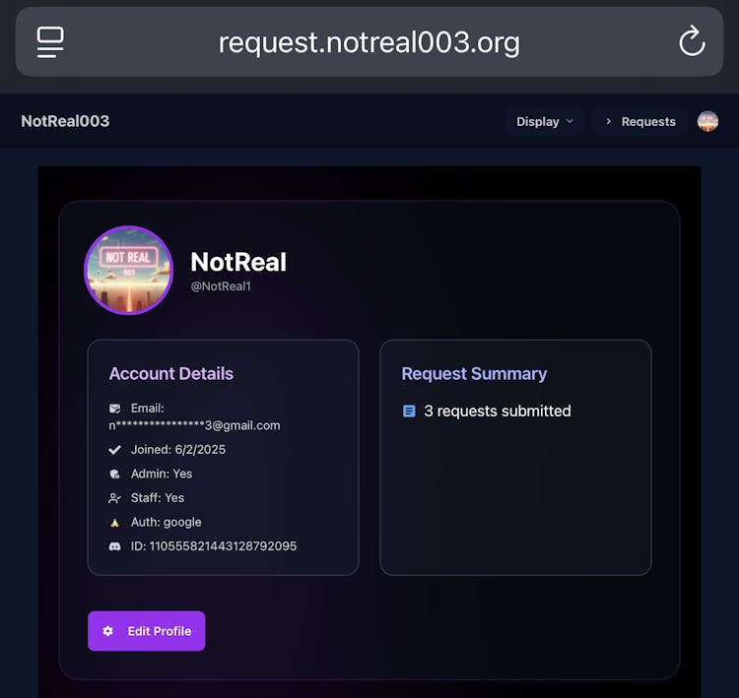Open the Requests menu item
This screenshot has height=698, width=739.
tap(640, 121)
